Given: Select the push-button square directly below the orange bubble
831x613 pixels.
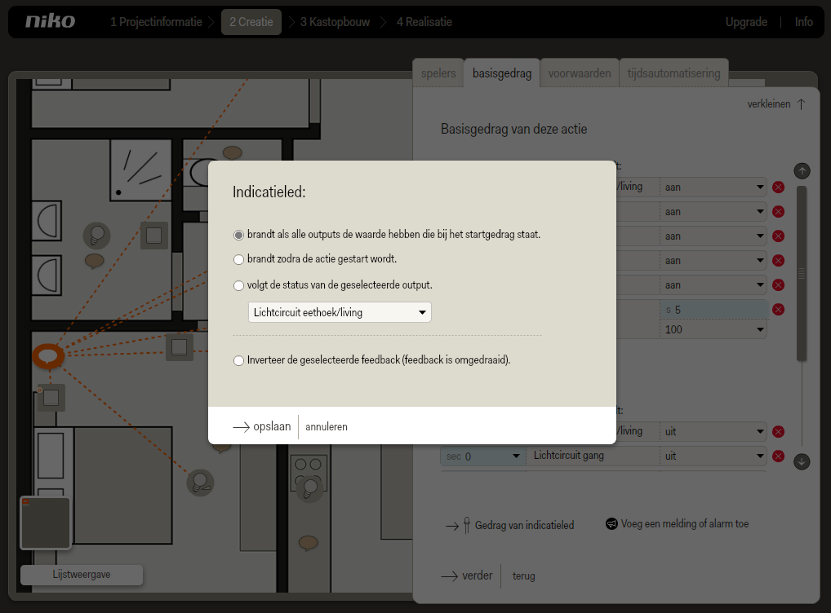Looking at the screenshot, I should (x=51, y=398).
